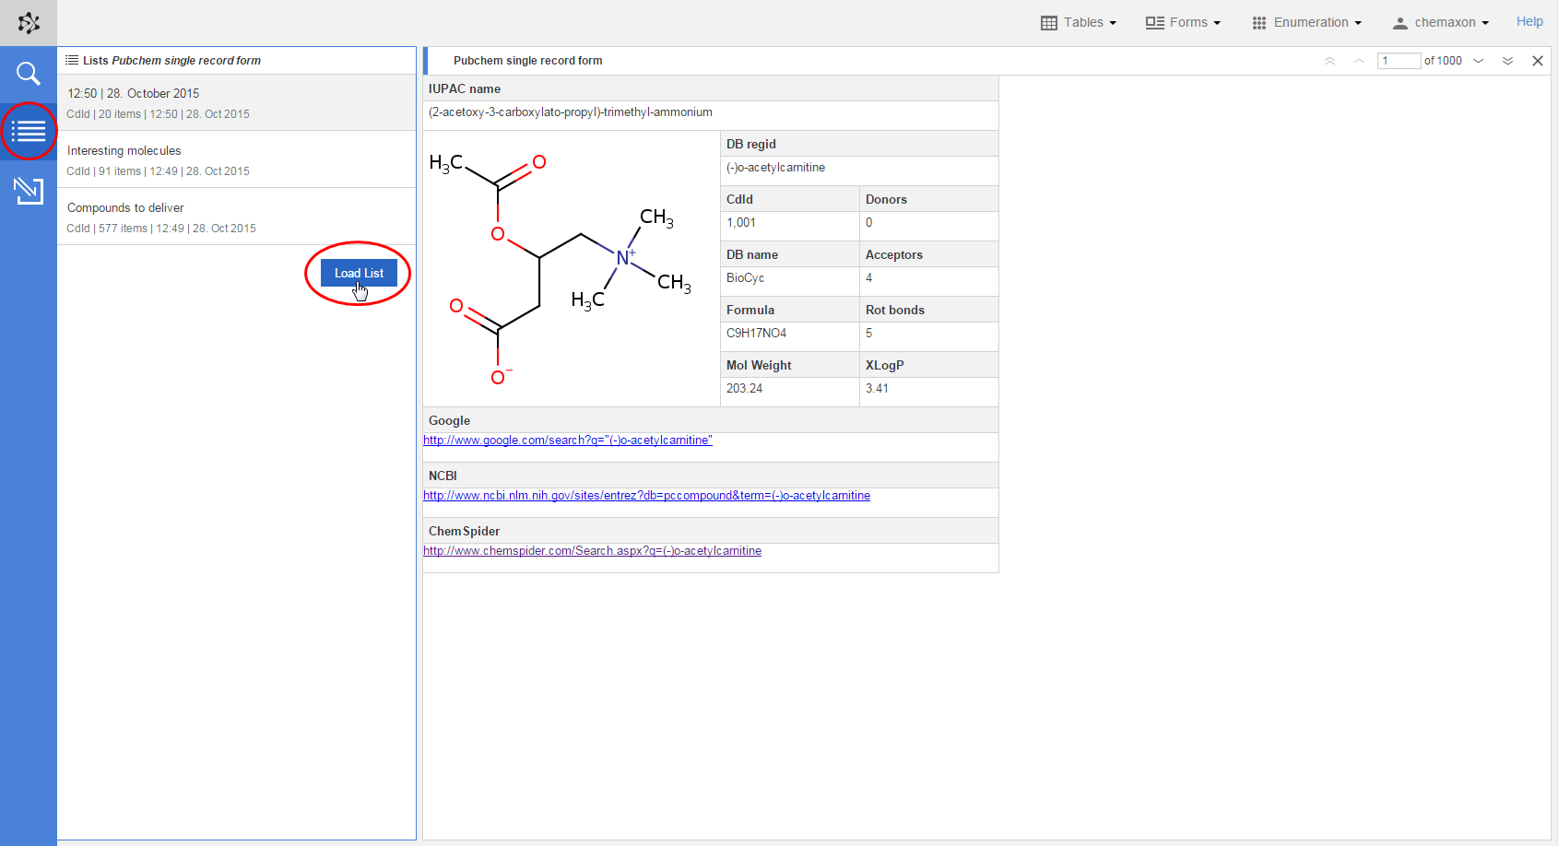The height and width of the screenshot is (846, 1558).
Task: Jump to the first record
Action: coord(1329,61)
